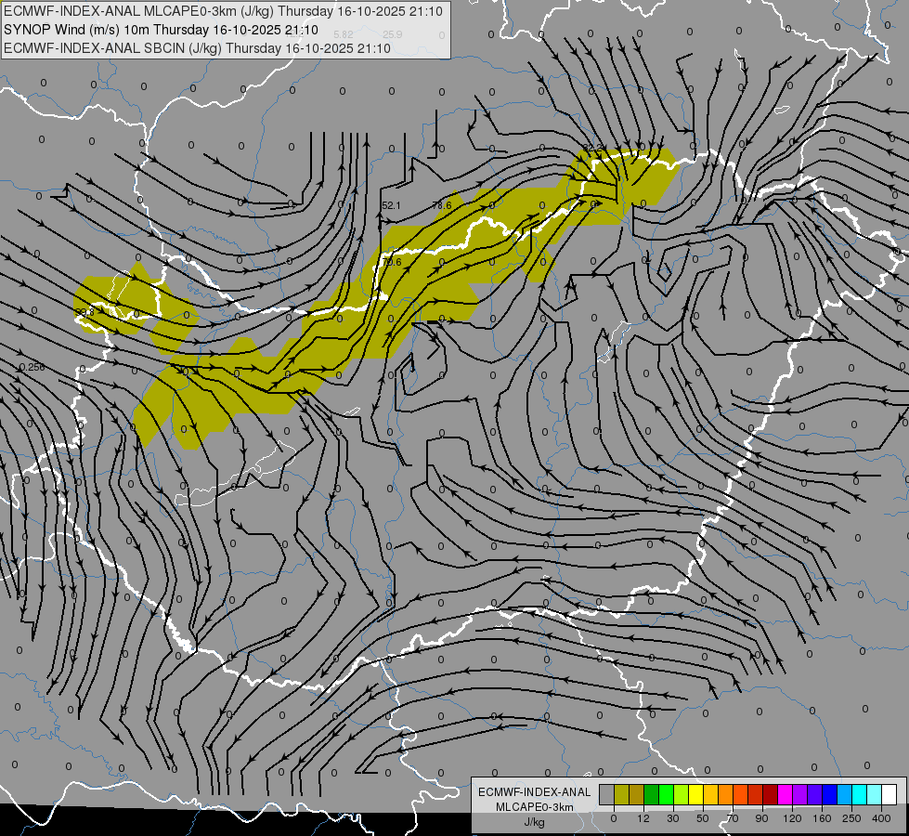Viewport: 909px width, 836px height.
Task: Click the legend value 70
Action: (733, 818)
